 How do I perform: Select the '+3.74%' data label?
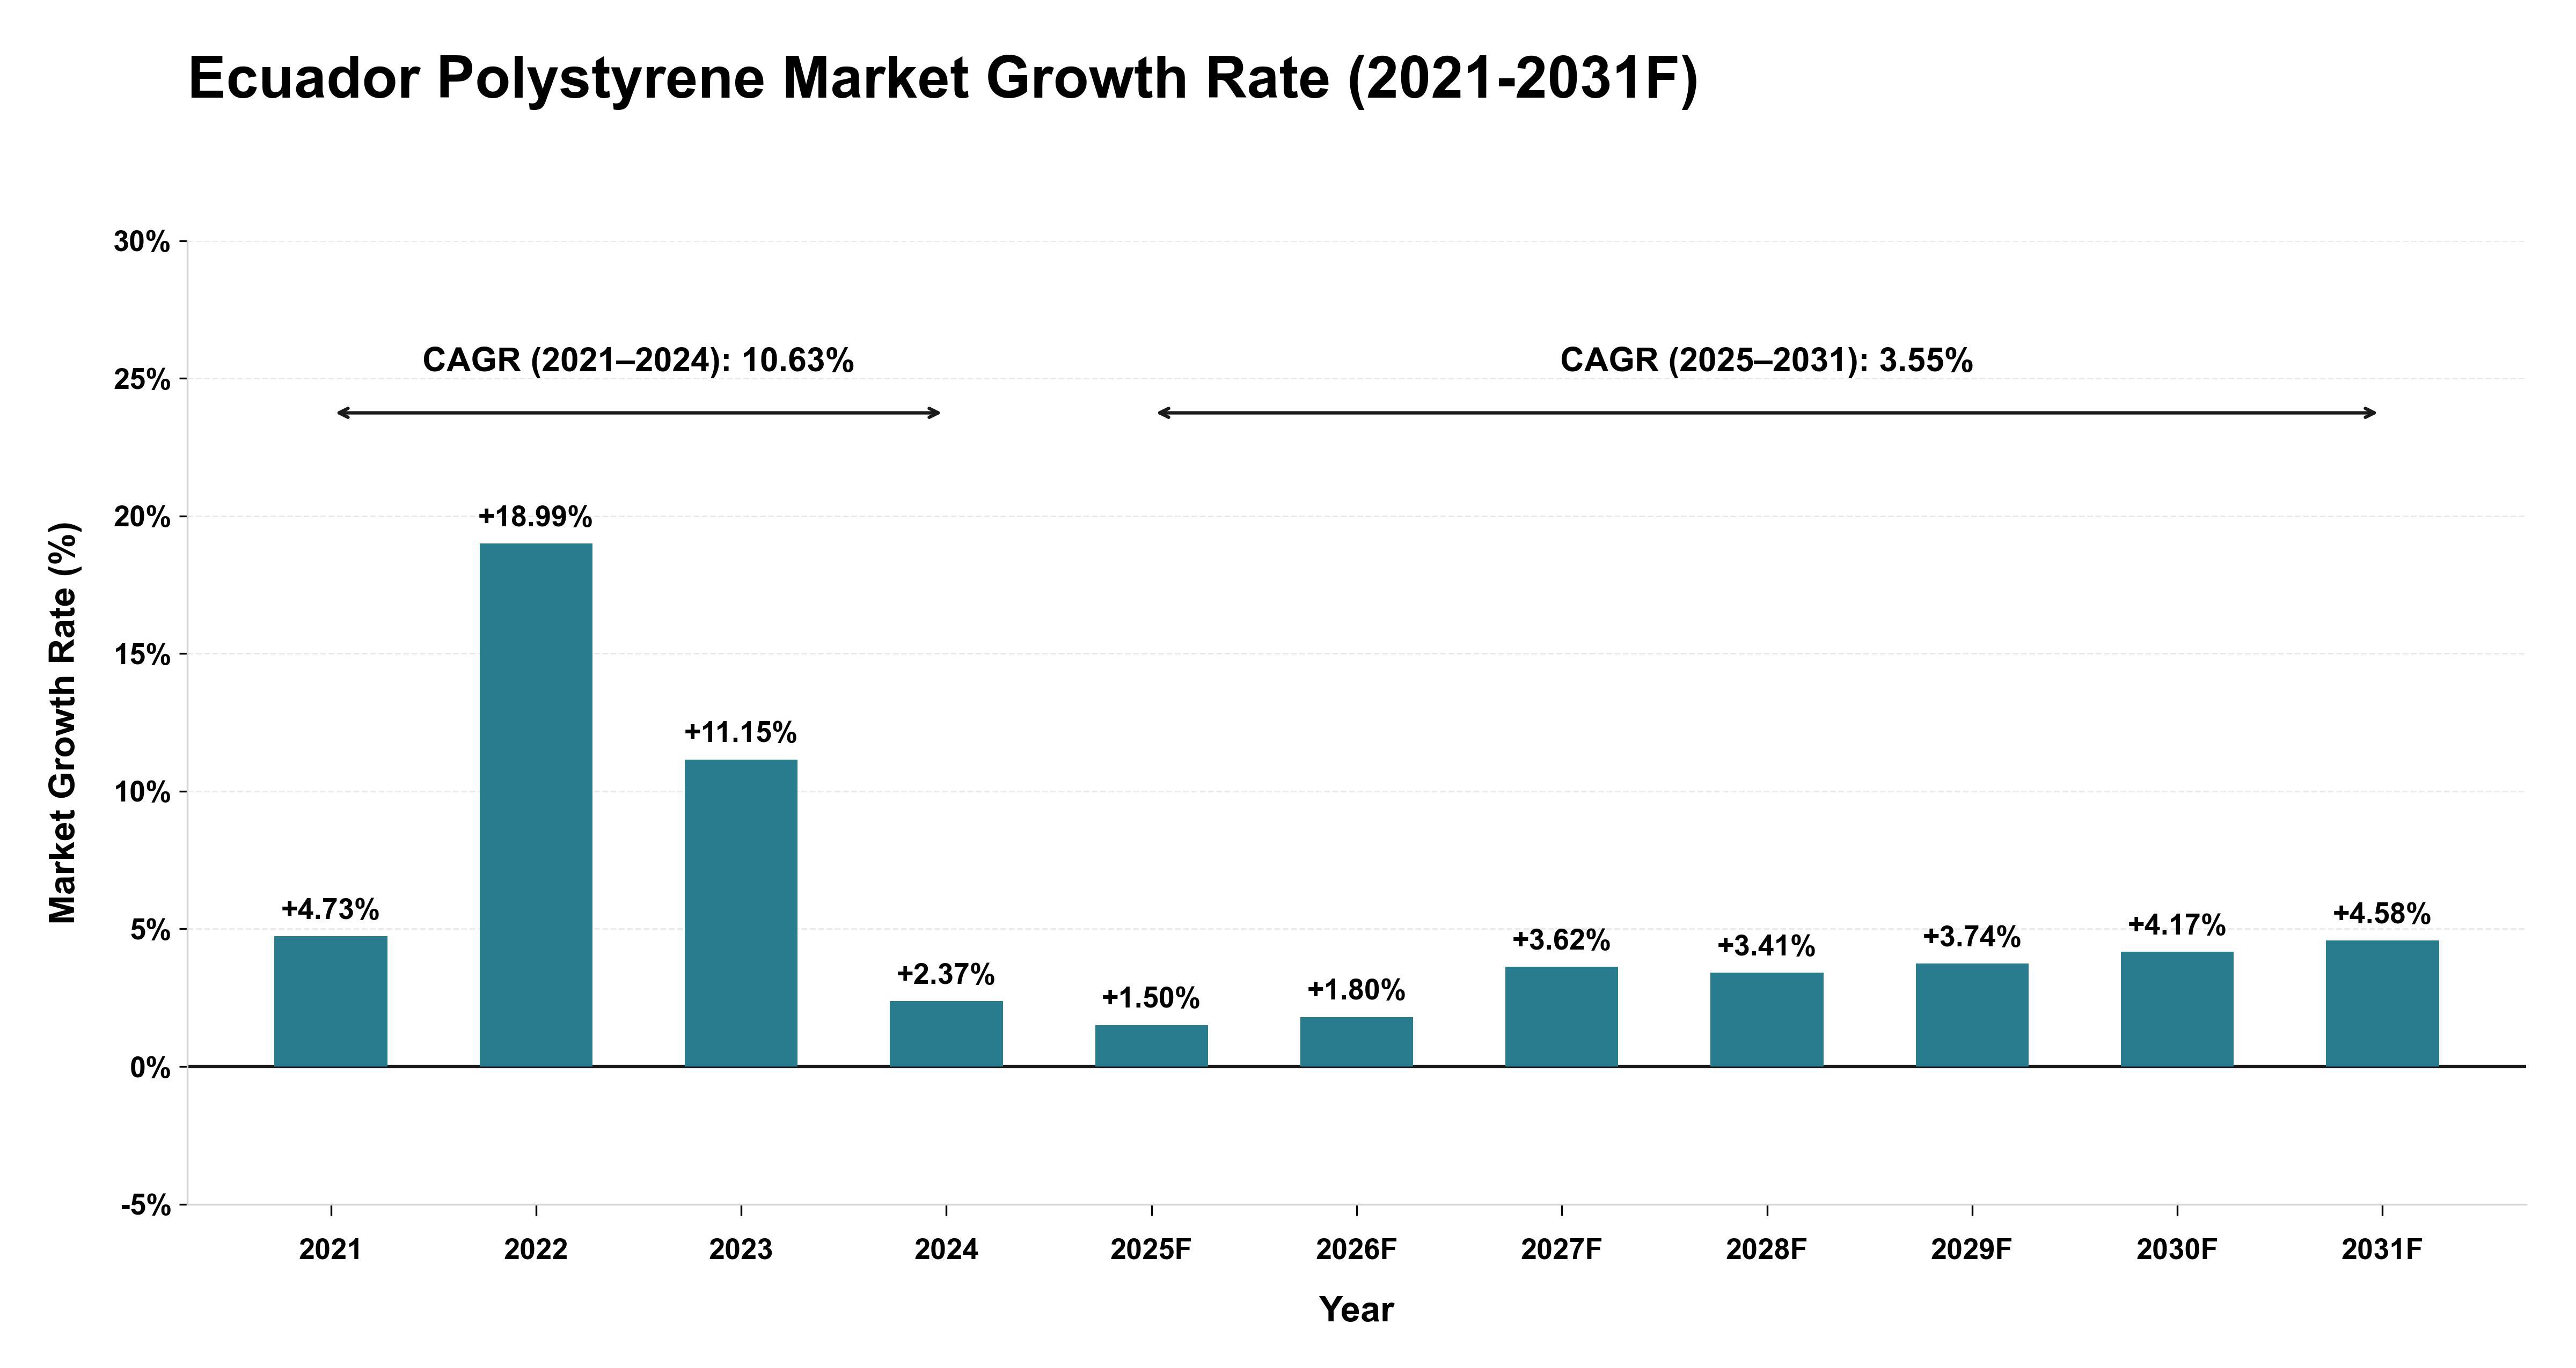(x=1972, y=938)
